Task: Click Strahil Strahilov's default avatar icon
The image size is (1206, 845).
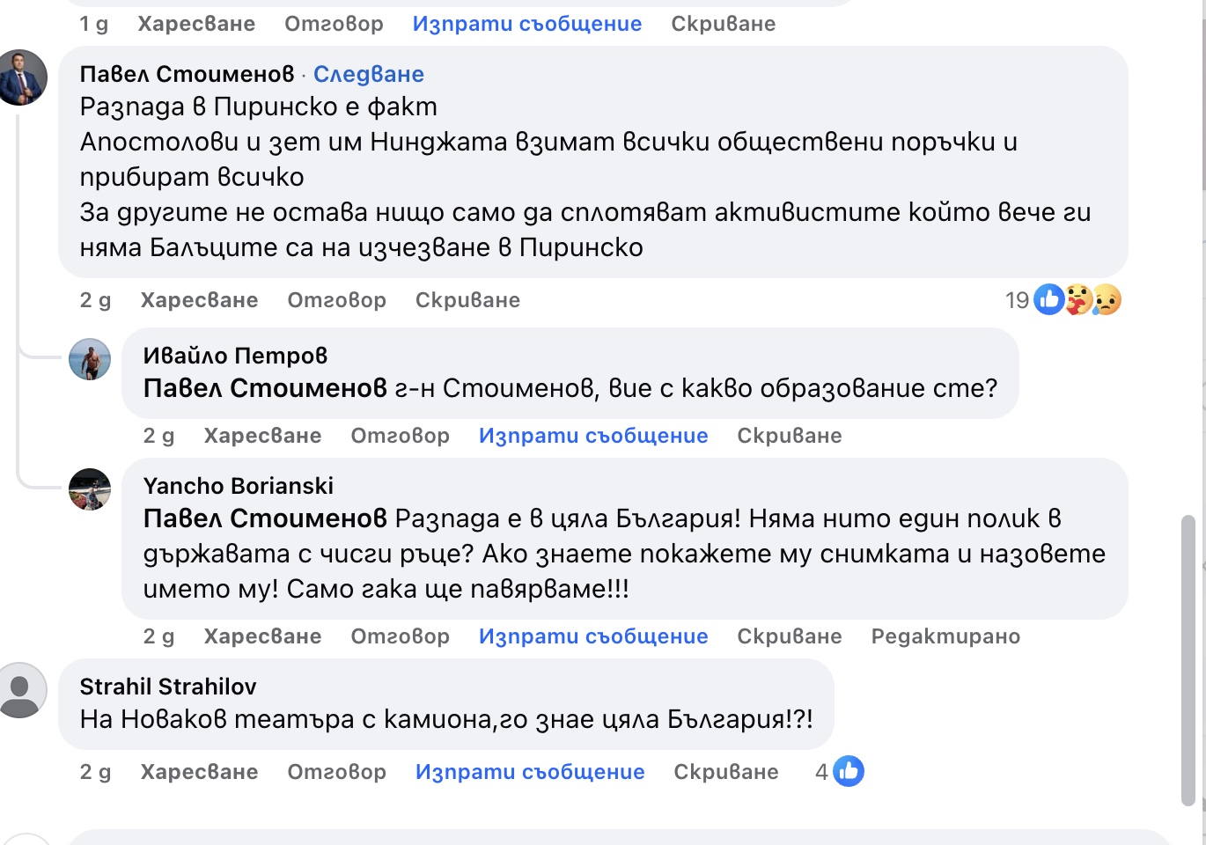Action: pyautogui.click(x=21, y=690)
